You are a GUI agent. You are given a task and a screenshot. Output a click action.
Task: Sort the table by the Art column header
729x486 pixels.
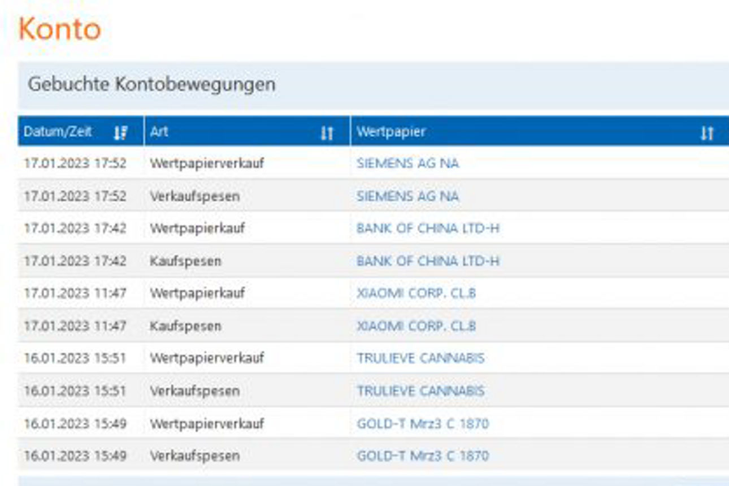pyautogui.click(x=160, y=132)
